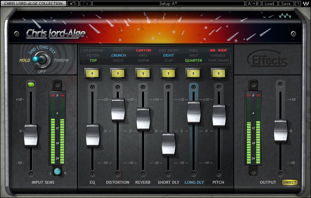
Task: Open the Save menu
Action: pos(286,3)
